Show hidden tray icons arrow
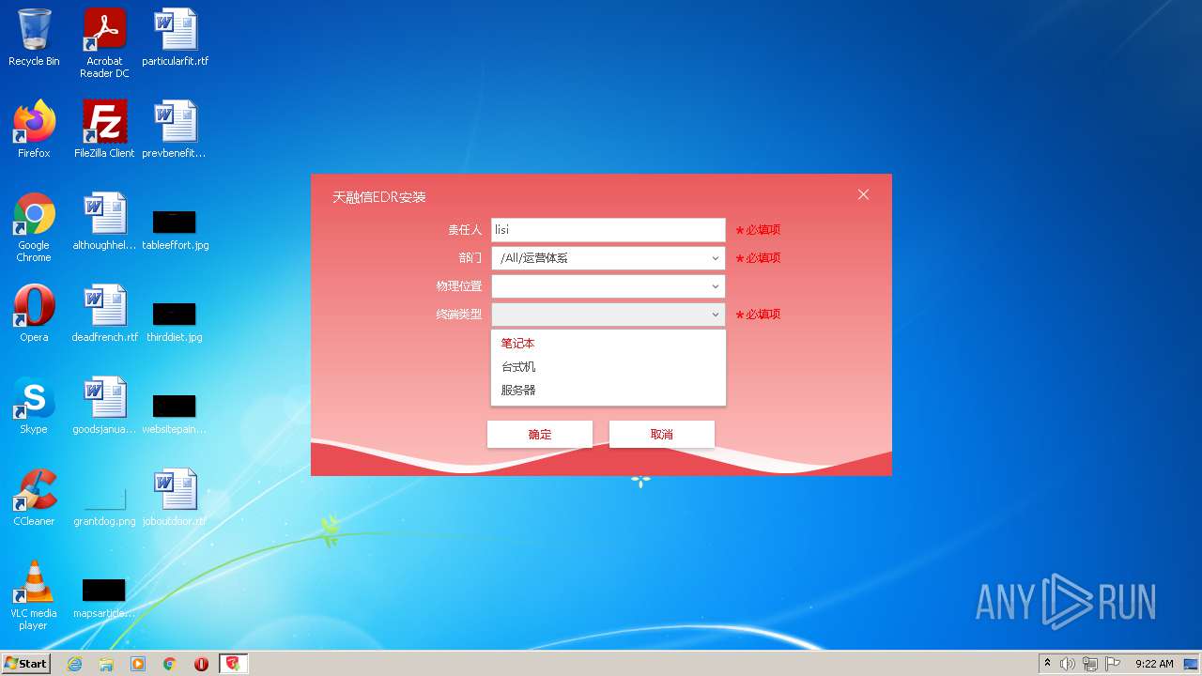This screenshot has width=1202, height=676. pyautogui.click(x=1048, y=664)
